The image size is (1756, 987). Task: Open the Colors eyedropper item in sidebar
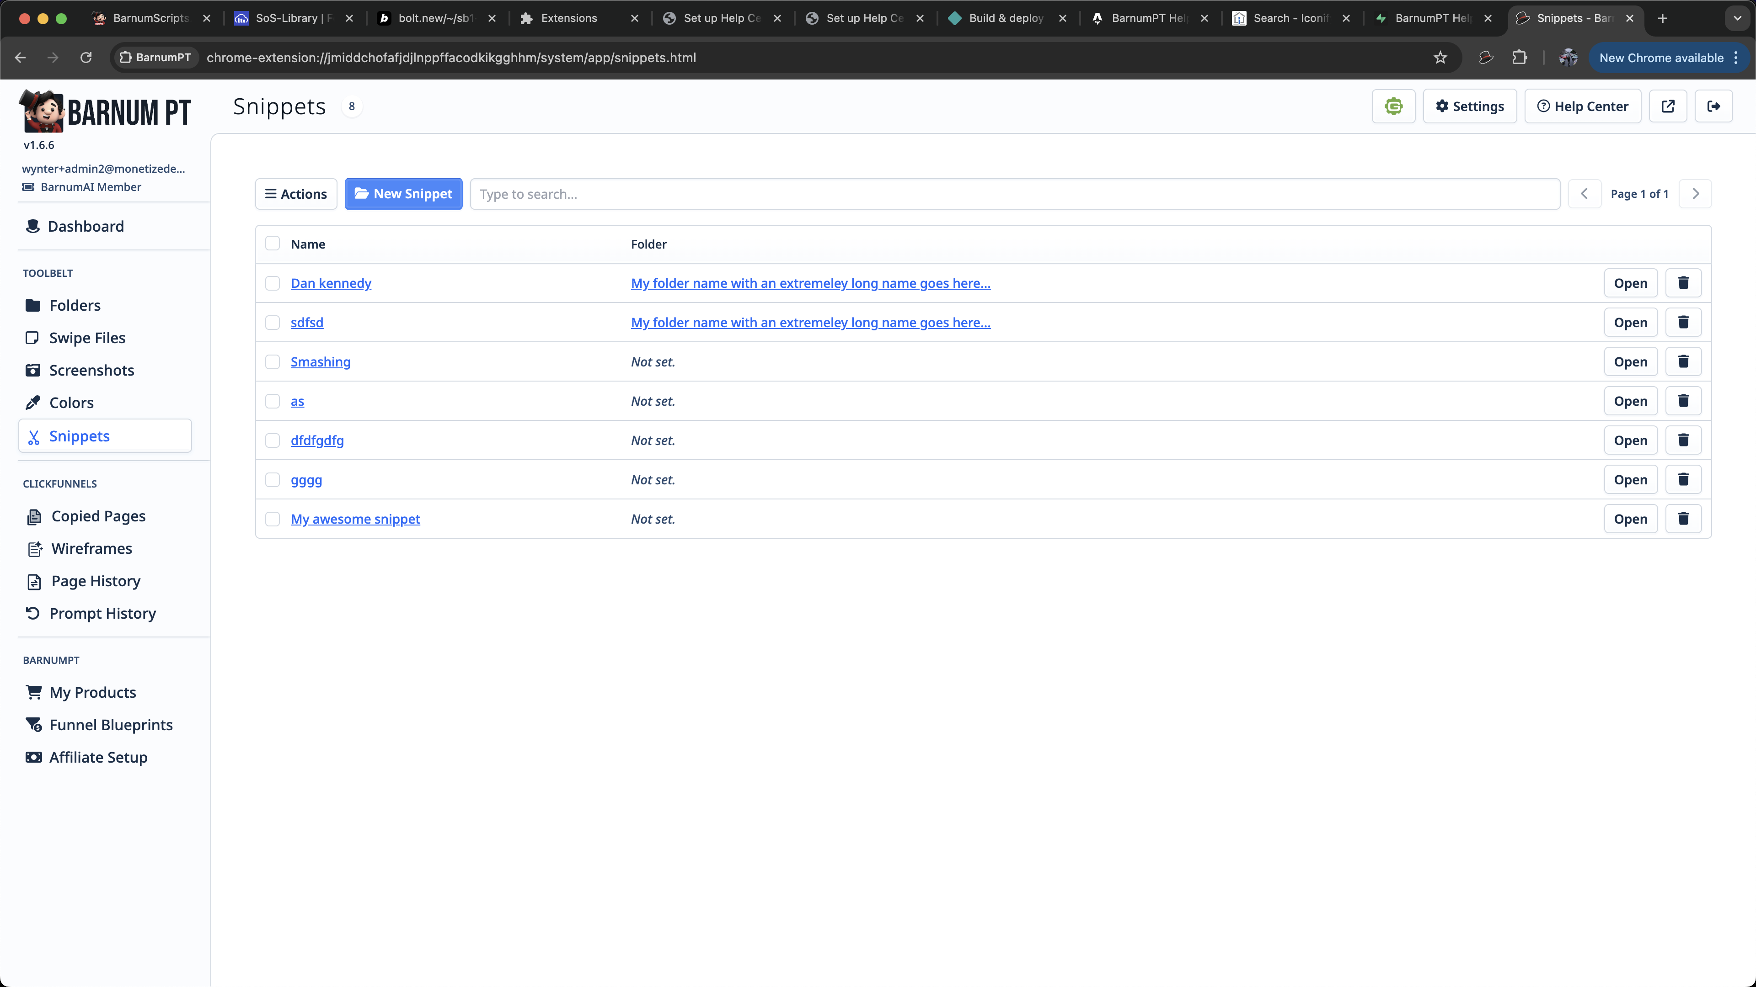point(71,403)
